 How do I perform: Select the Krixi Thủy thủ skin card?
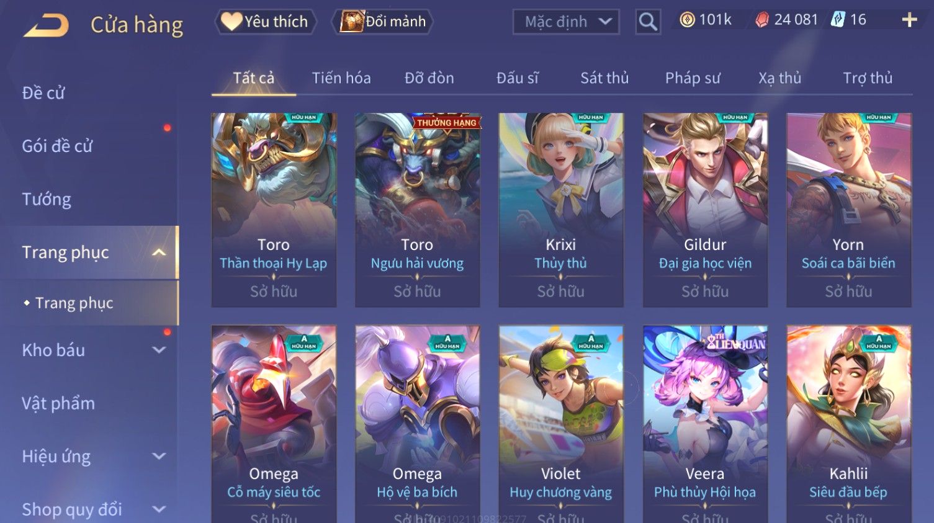(x=560, y=210)
